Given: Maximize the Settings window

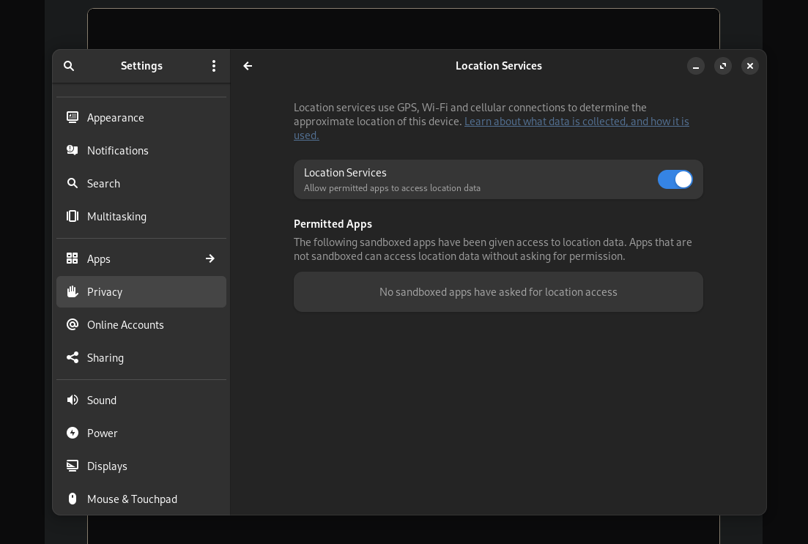Looking at the screenshot, I should coord(723,66).
